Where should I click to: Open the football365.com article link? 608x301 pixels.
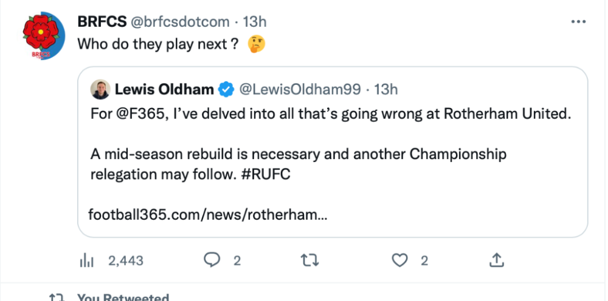[x=208, y=214]
